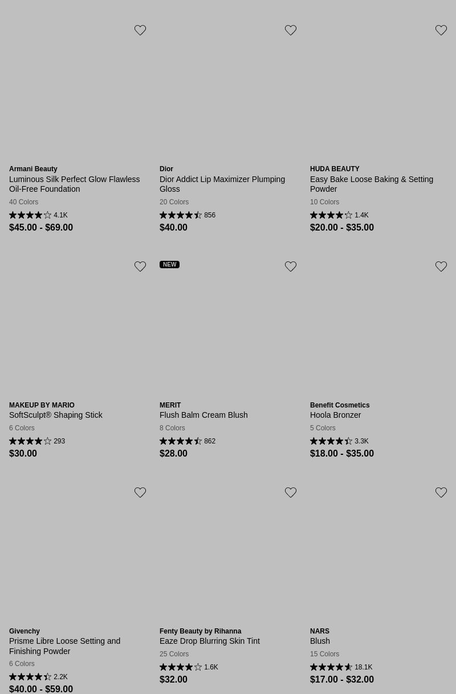The height and width of the screenshot is (694, 456).
Task: Open Eaze Drop Blurring Skin Tint link
Action: [209, 641]
